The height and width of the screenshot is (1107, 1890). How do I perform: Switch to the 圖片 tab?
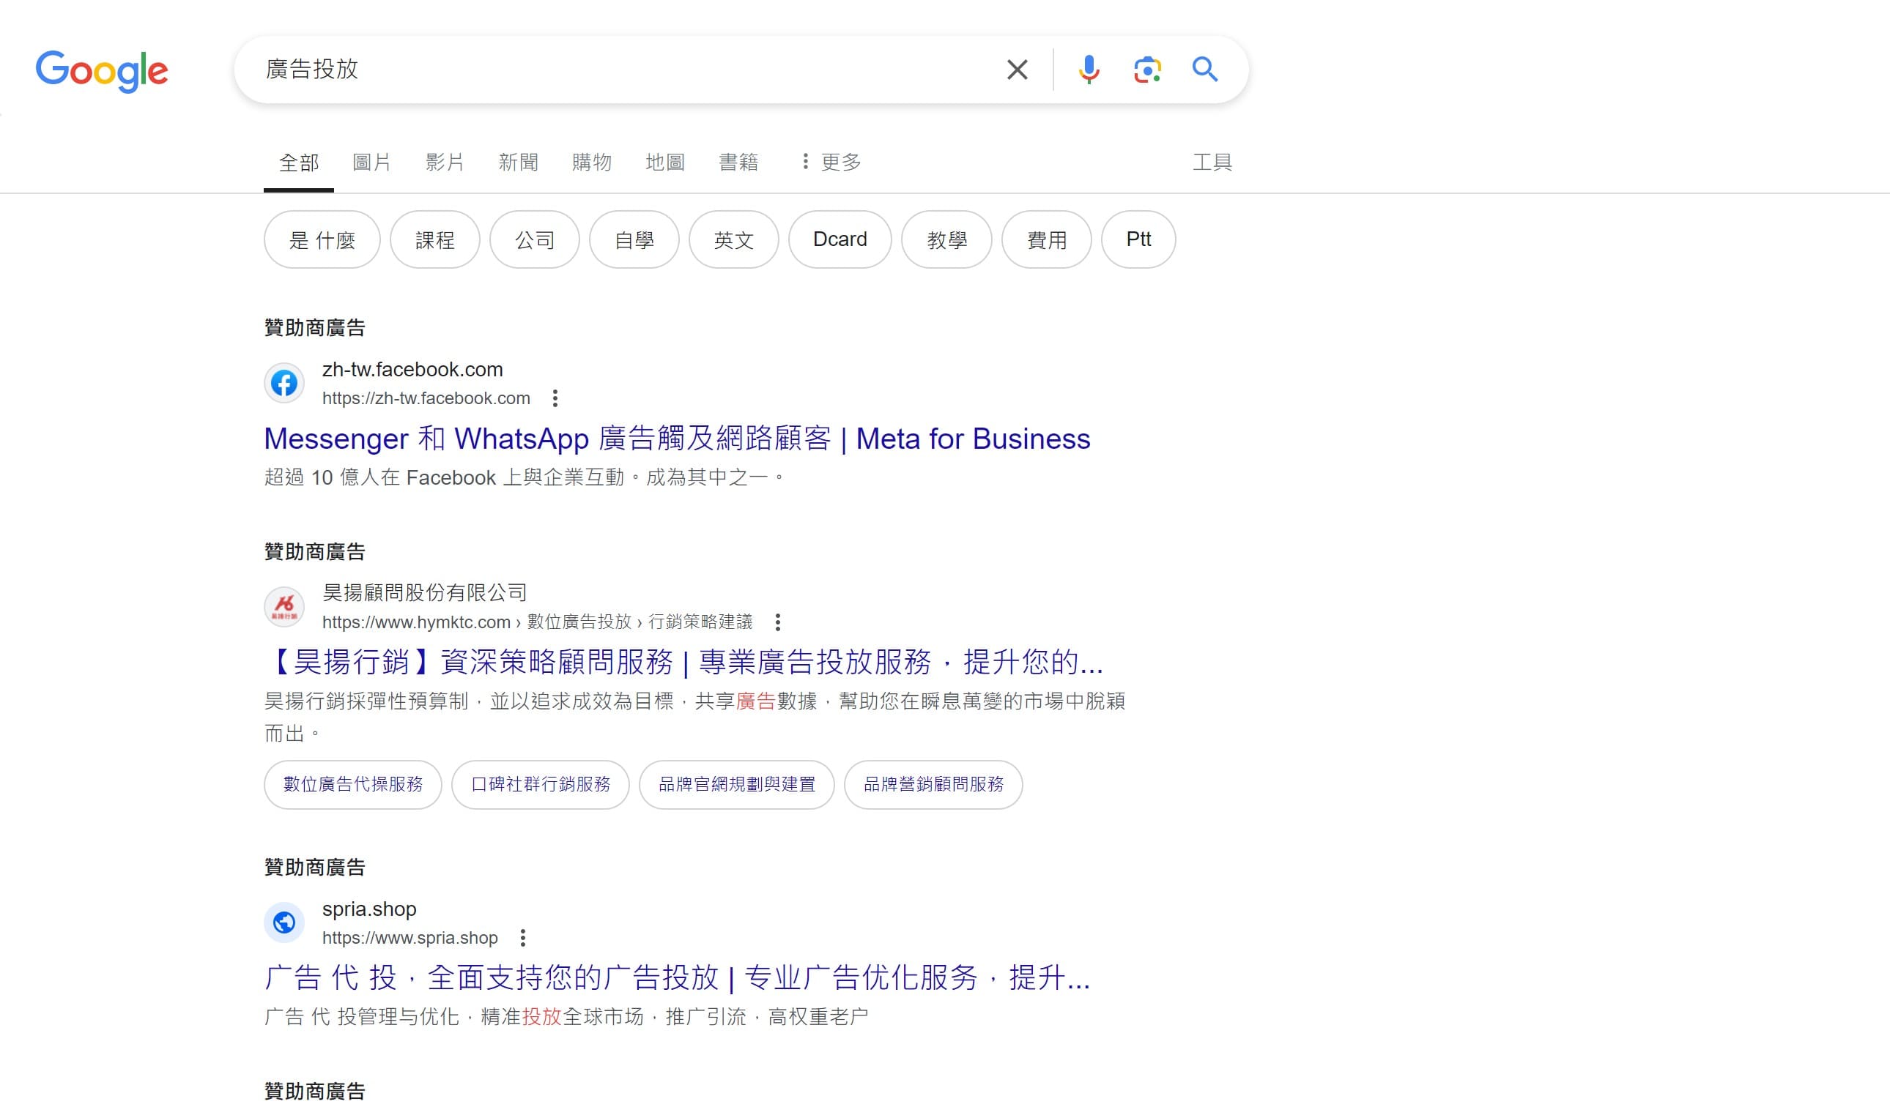pos(371,162)
